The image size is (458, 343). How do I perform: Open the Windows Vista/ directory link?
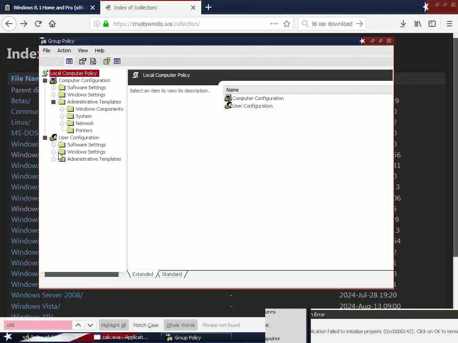[x=36, y=306]
